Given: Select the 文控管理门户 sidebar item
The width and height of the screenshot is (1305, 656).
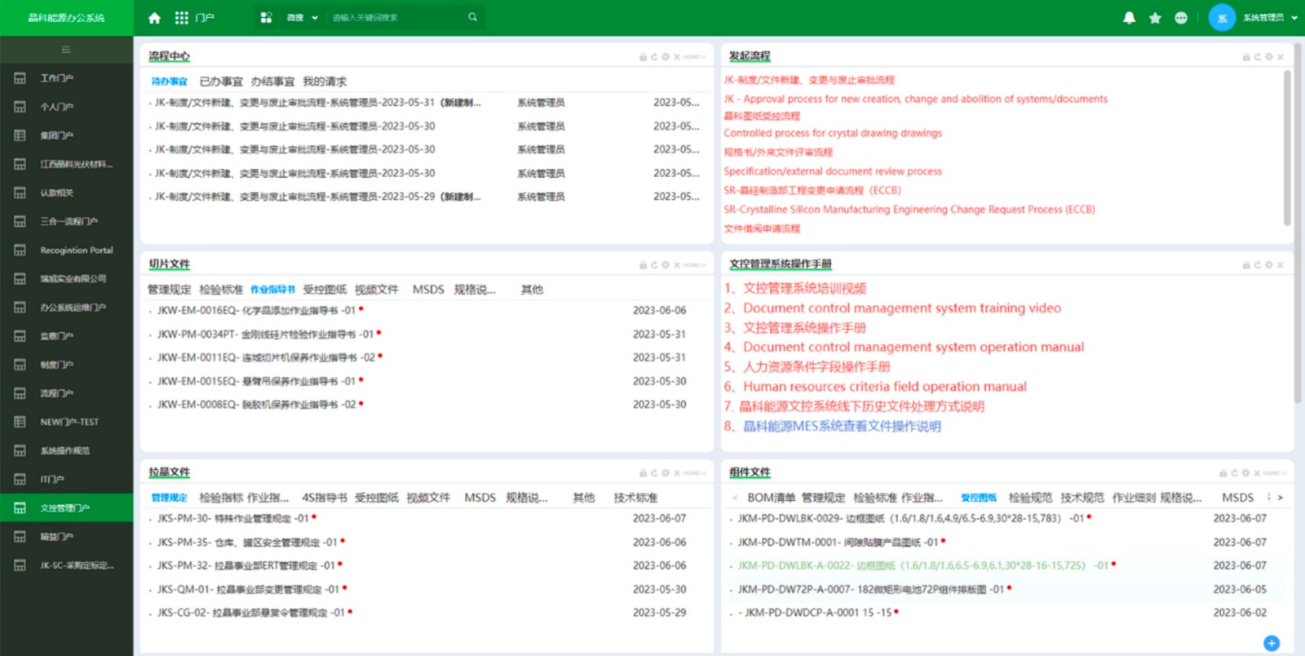Looking at the screenshot, I should coord(66,508).
